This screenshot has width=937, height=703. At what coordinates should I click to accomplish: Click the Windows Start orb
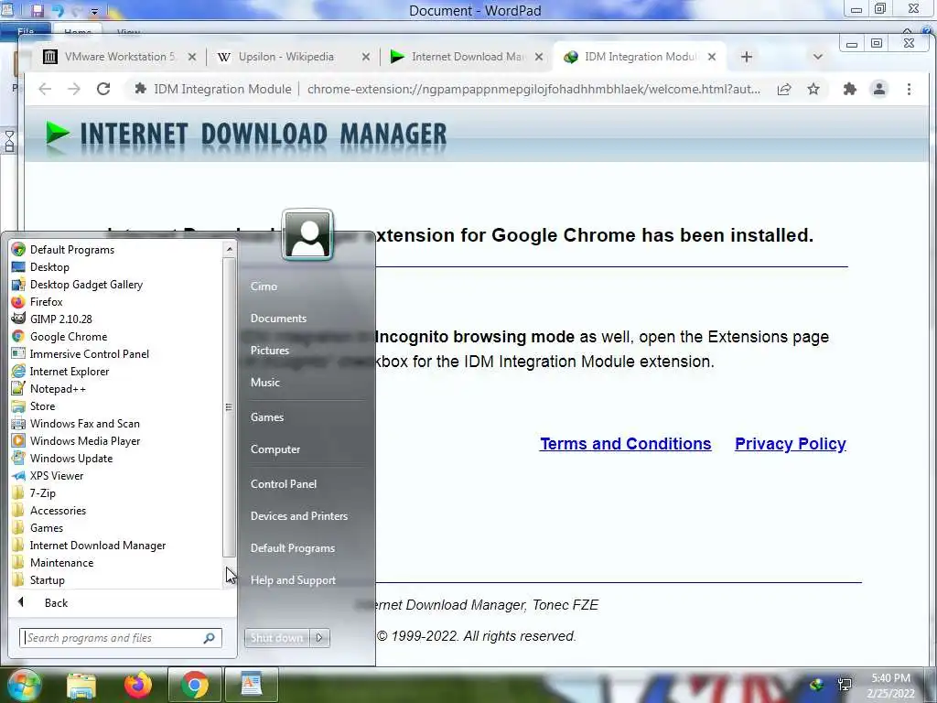(23, 685)
